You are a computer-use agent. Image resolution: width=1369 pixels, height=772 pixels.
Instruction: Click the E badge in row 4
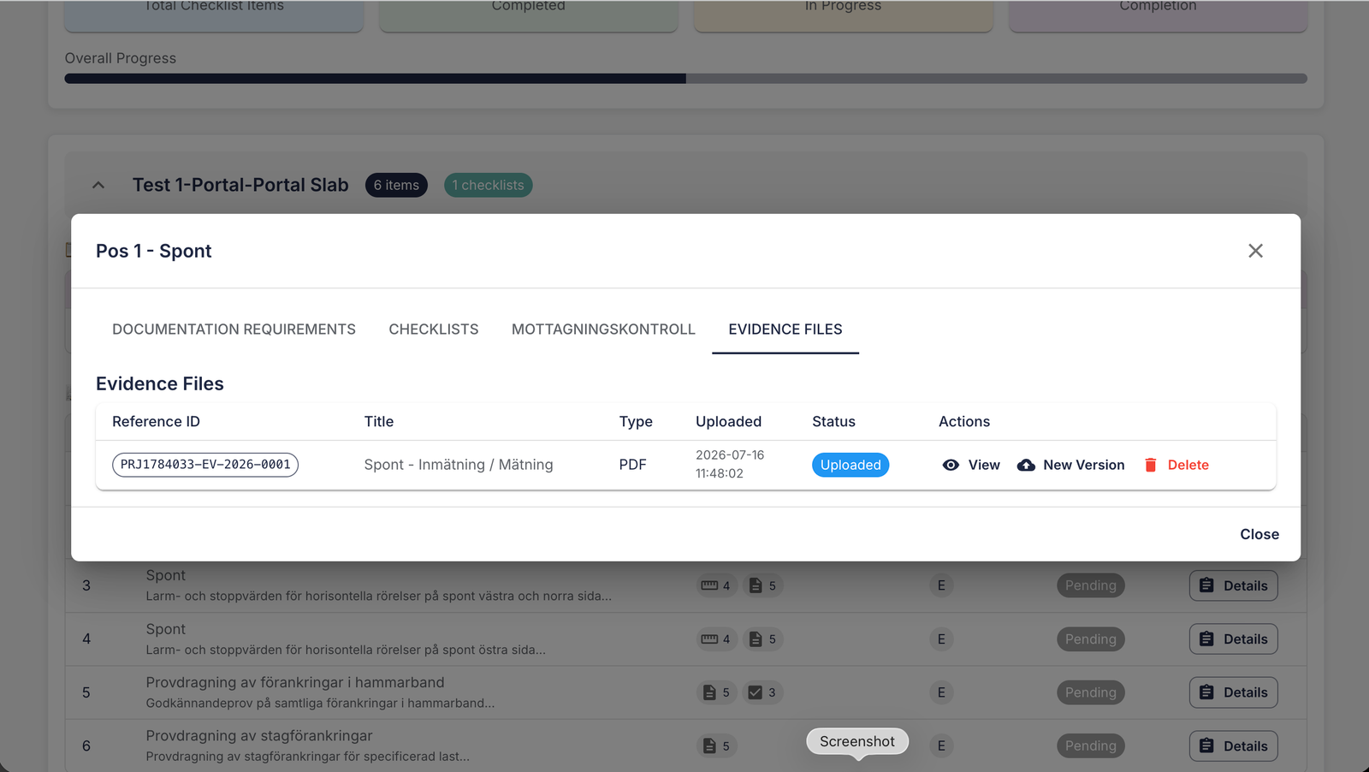coord(941,639)
